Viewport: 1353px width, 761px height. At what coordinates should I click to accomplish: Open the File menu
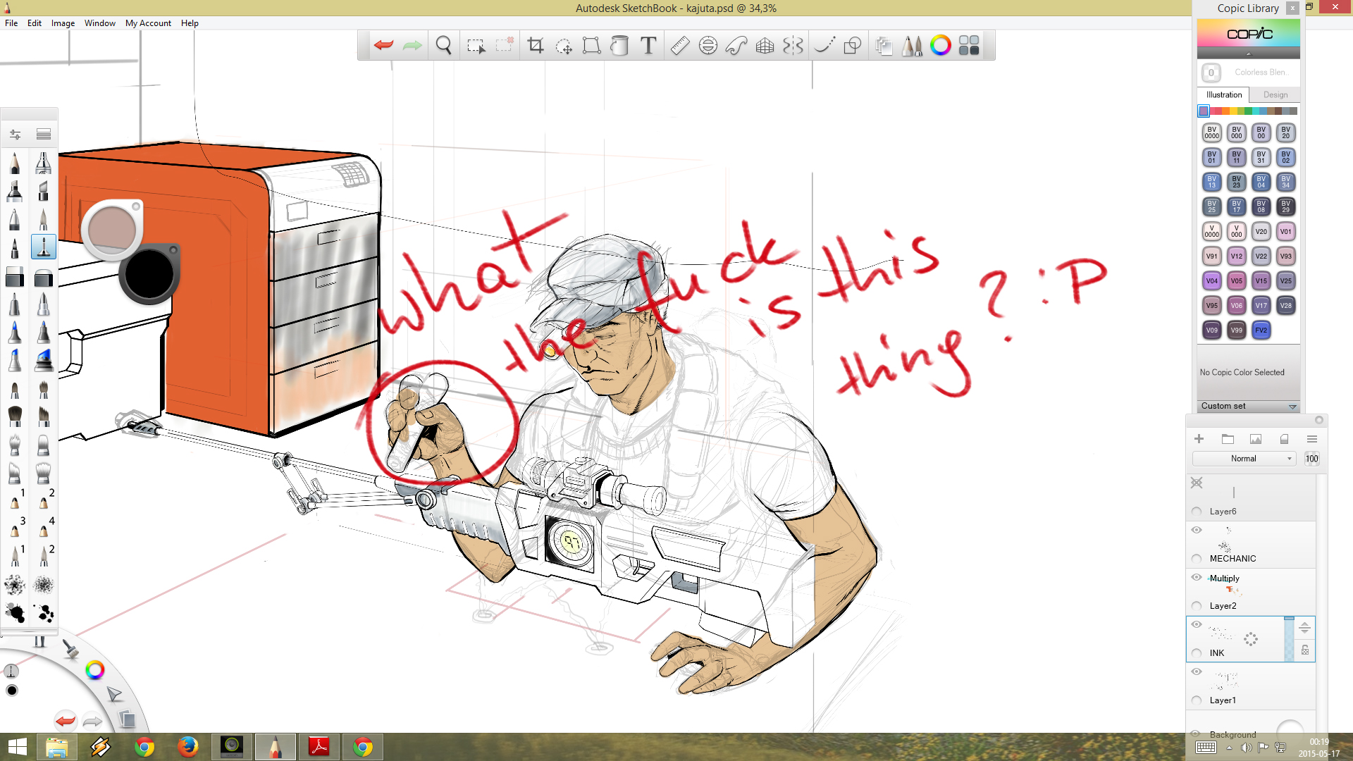point(11,23)
